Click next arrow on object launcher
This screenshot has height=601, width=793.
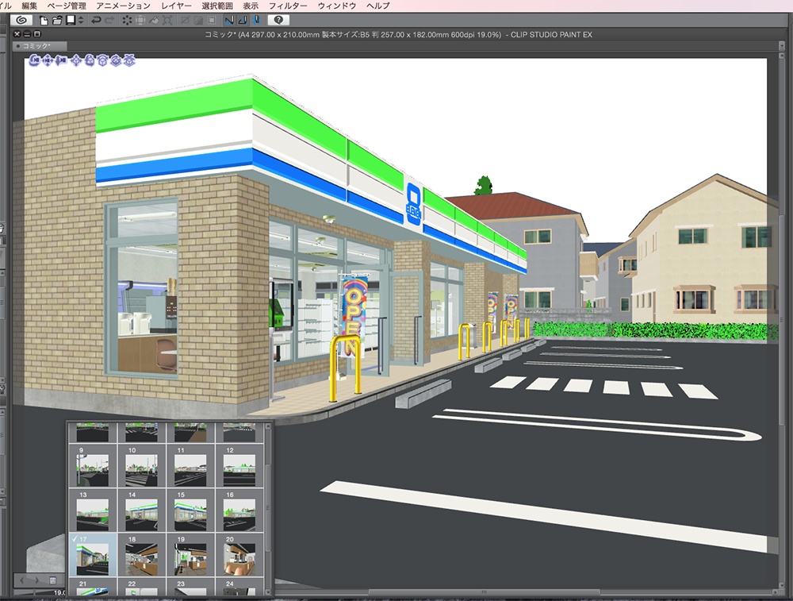(x=36, y=580)
